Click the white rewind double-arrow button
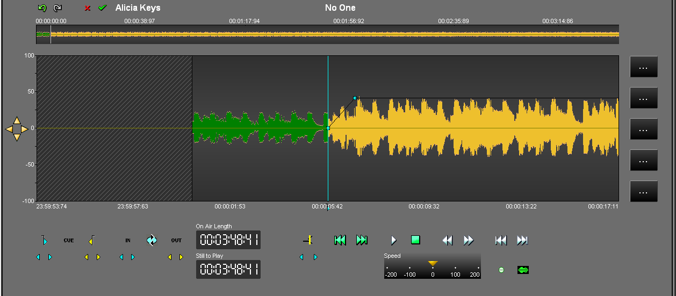The width and height of the screenshot is (676, 296). click(x=447, y=240)
